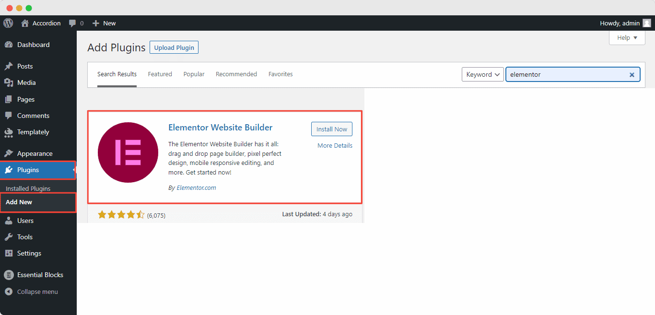This screenshot has height=315, width=655.
Task: Click the Plugins menu label
Action: click(28, 170)
